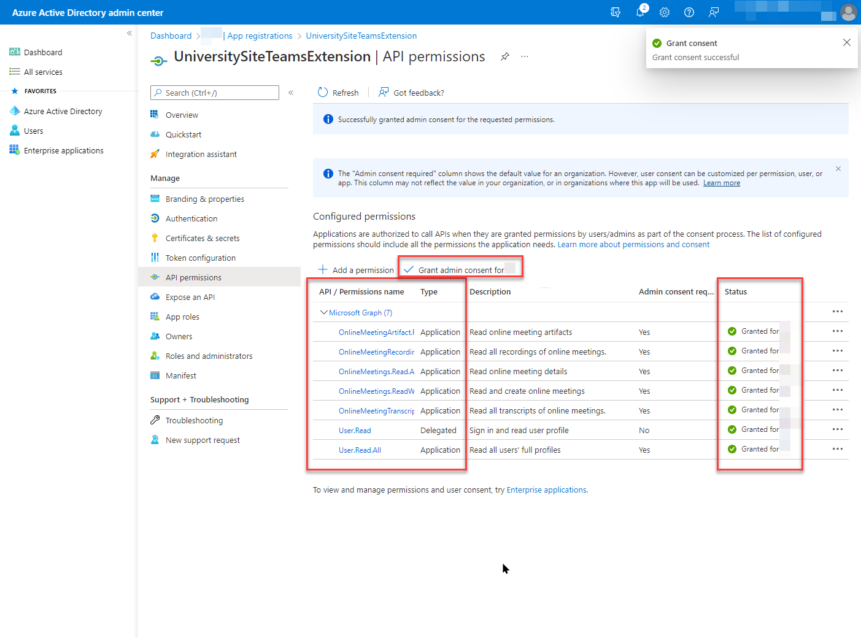Click the Refresh button
Screen dimensions: 861x638
[338, 93]
